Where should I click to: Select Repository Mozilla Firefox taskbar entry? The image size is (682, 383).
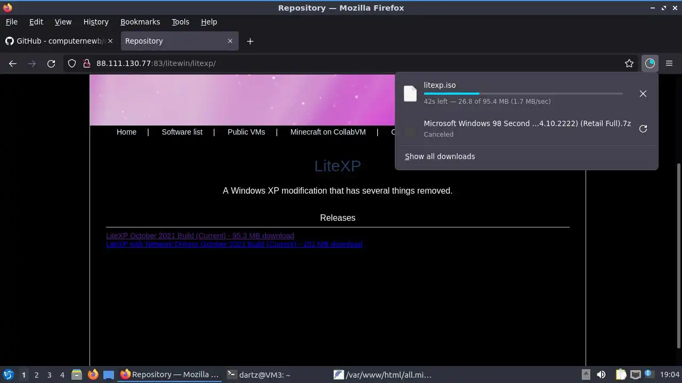click(170, 374)
